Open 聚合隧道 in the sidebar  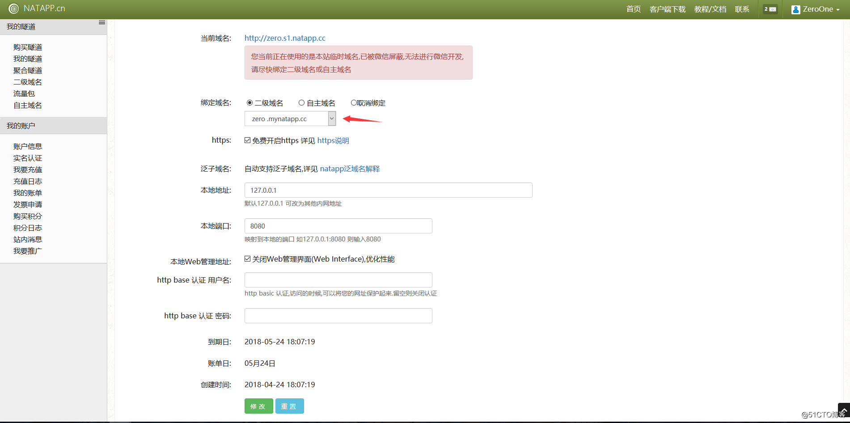point(28,70)
